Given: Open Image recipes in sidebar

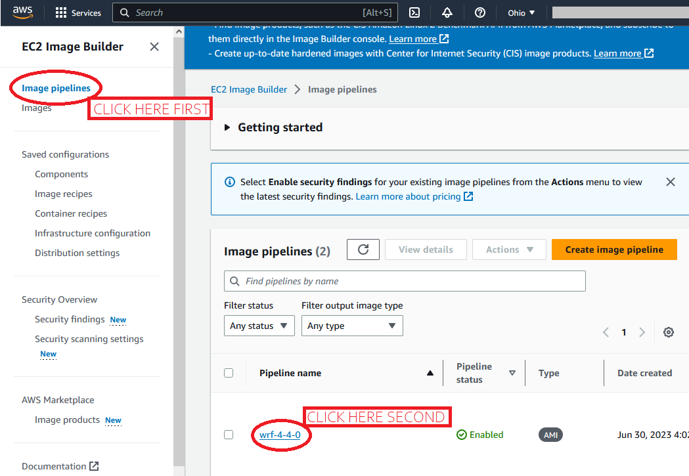Looking at the screenshot, I should click(63, 194).
